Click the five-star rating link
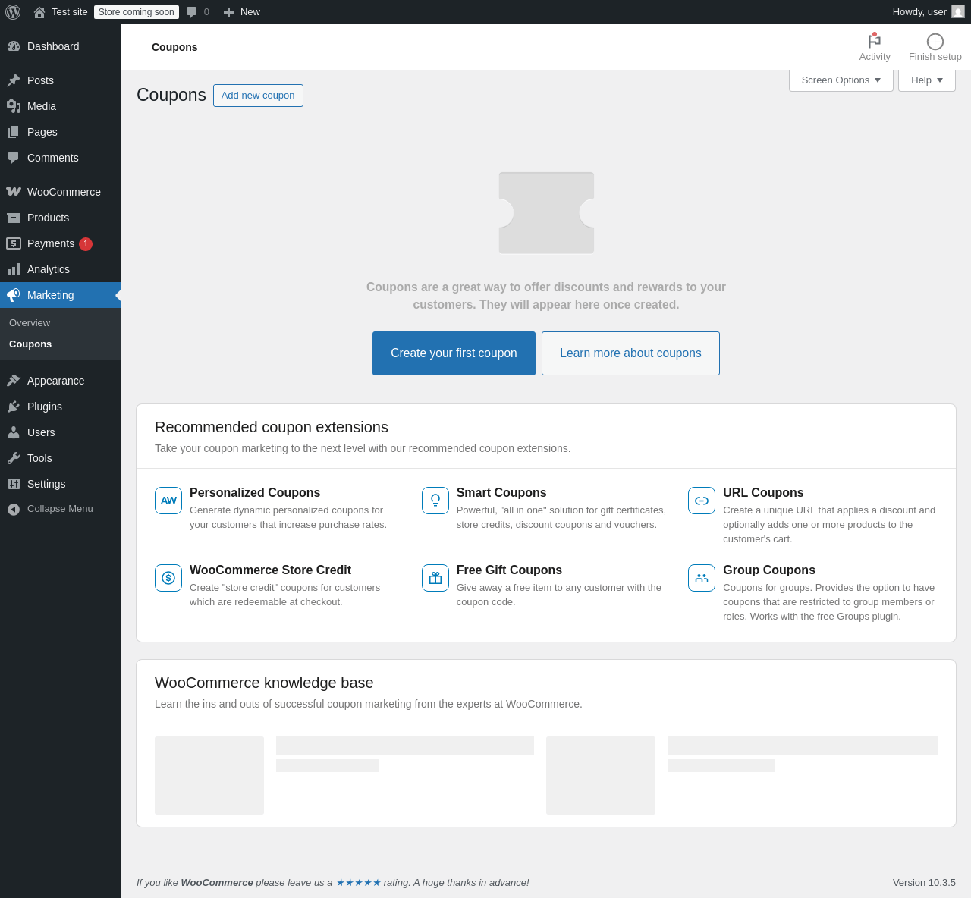Viewport: 971px width, 898px height. click(358, 883)
